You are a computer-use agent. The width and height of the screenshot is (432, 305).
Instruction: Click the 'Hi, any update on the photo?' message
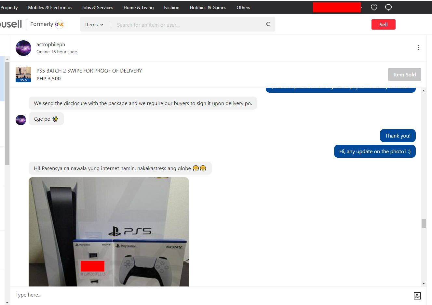[x=375, y=151]
